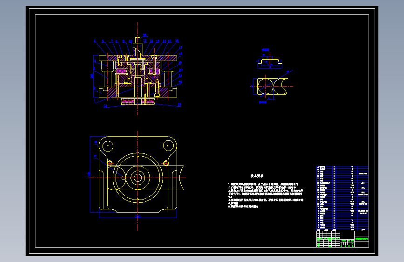Click the 4.1 dimension under strip layout
This screenshot has height=262, width=404.
point(269,98)
